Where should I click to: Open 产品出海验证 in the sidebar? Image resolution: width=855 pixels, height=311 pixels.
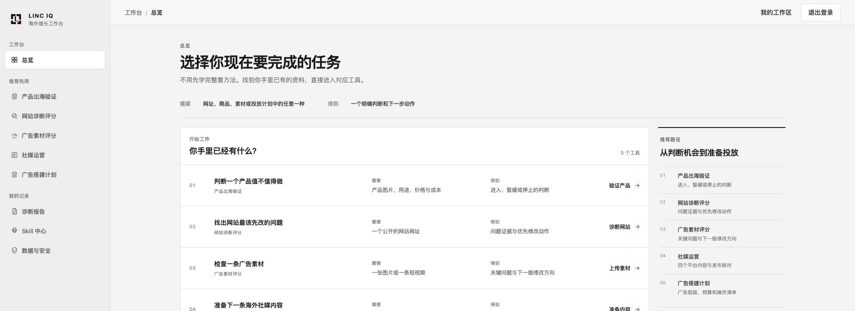tap(55, 96)
